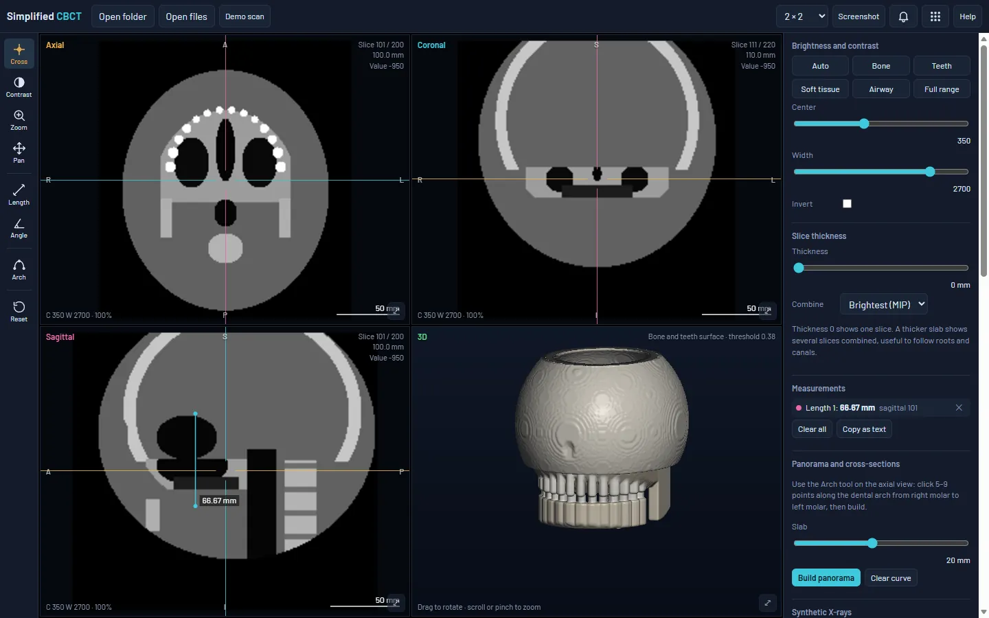989x618 pixels.
Task: Apply the Auto contrast preset
Action: click(x=821, y=66)
